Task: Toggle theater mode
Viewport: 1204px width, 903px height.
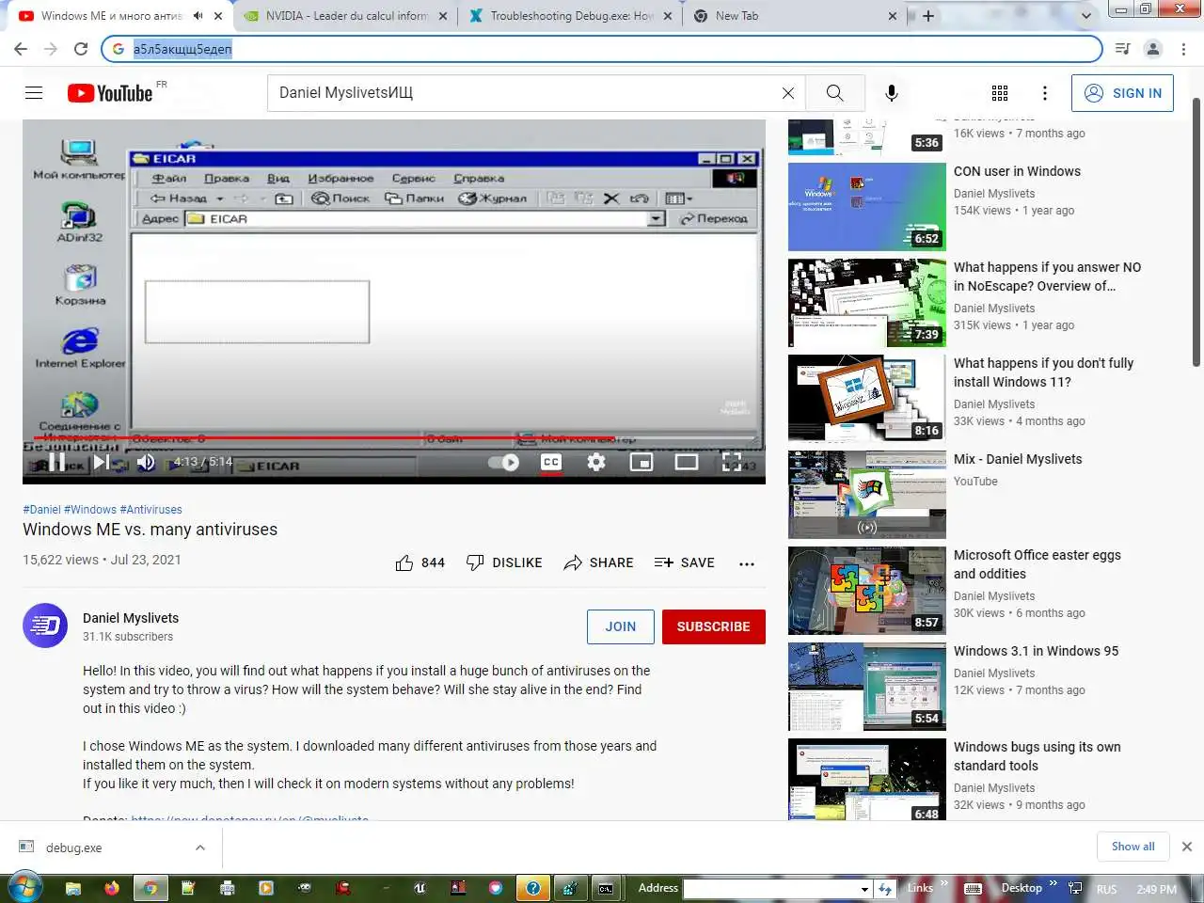Action: pyautogui.click(x=687, y=462)
